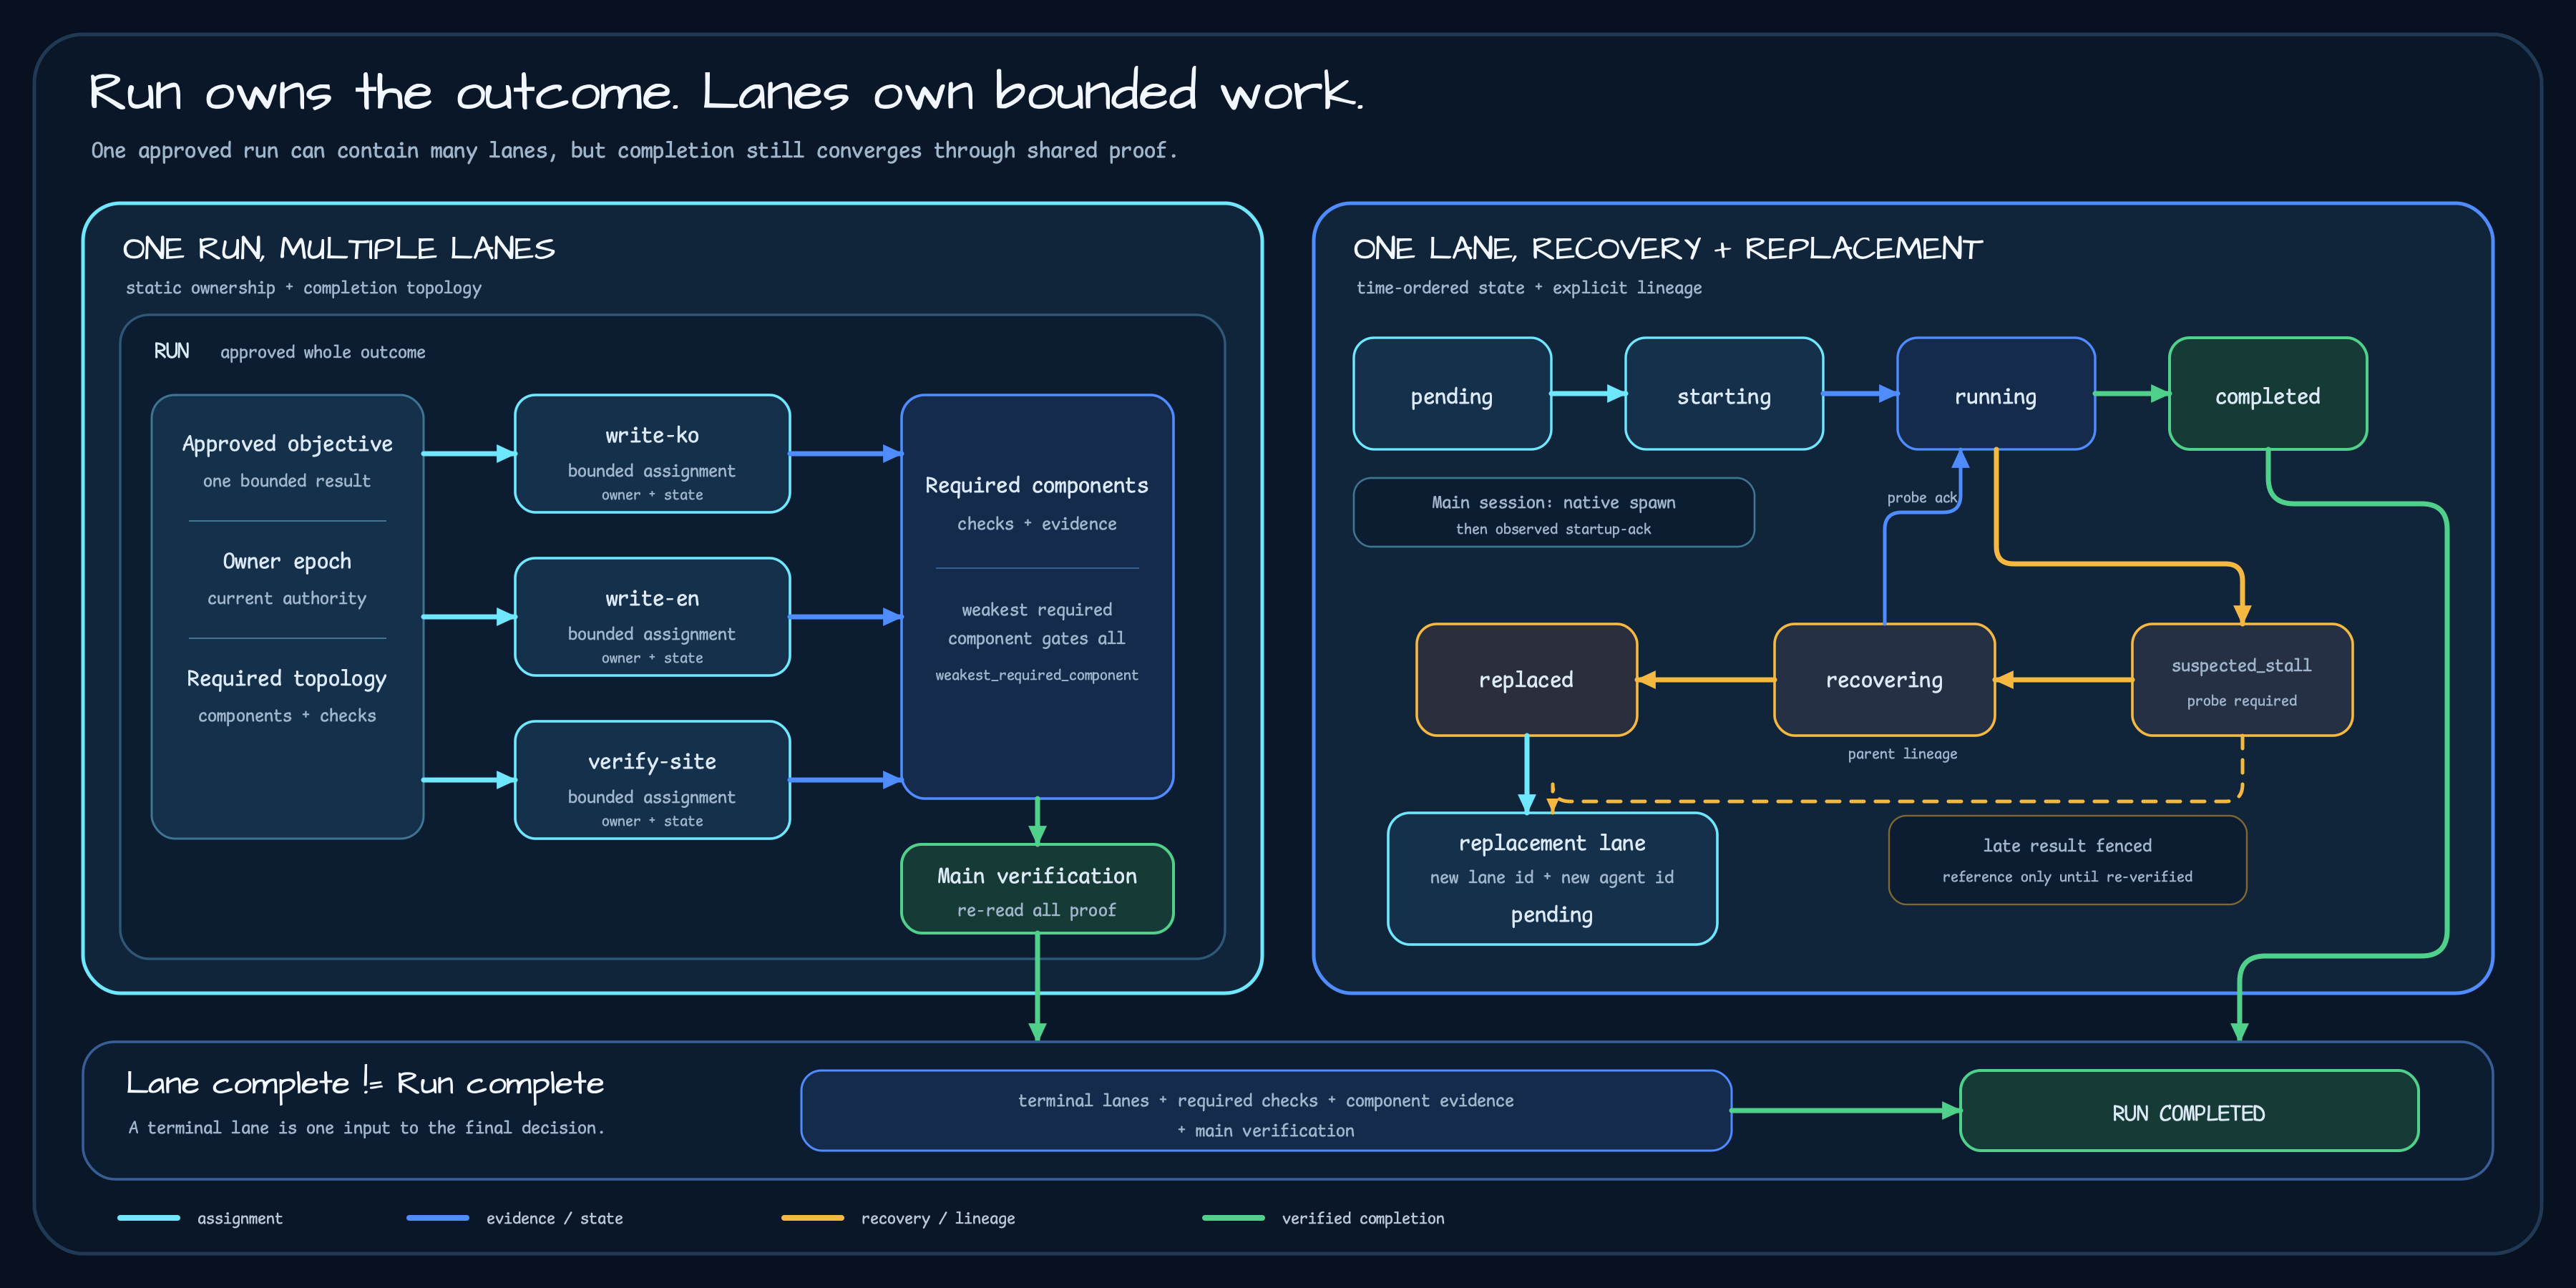Screen dimensions: 2576x1288
Task: Select the 'terminal lanes + required checks' box
Action: tap(1266, 1111)
